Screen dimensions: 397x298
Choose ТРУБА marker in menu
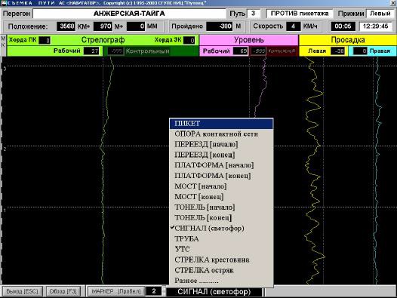(221, 238)
